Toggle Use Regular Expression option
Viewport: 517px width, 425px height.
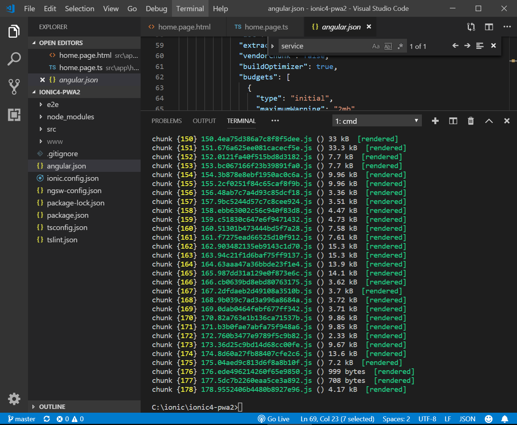pos(400,46)
